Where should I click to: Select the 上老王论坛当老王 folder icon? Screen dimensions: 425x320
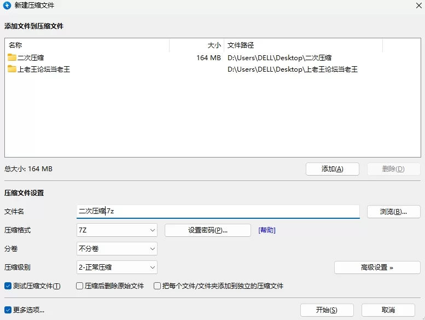point(12,69)
